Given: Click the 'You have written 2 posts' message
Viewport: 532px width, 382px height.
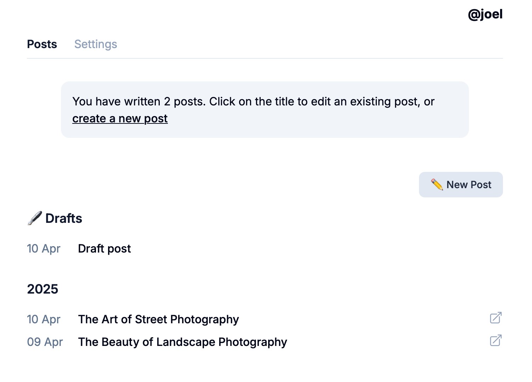Looking at the screenshot, I should coord(138,102).
